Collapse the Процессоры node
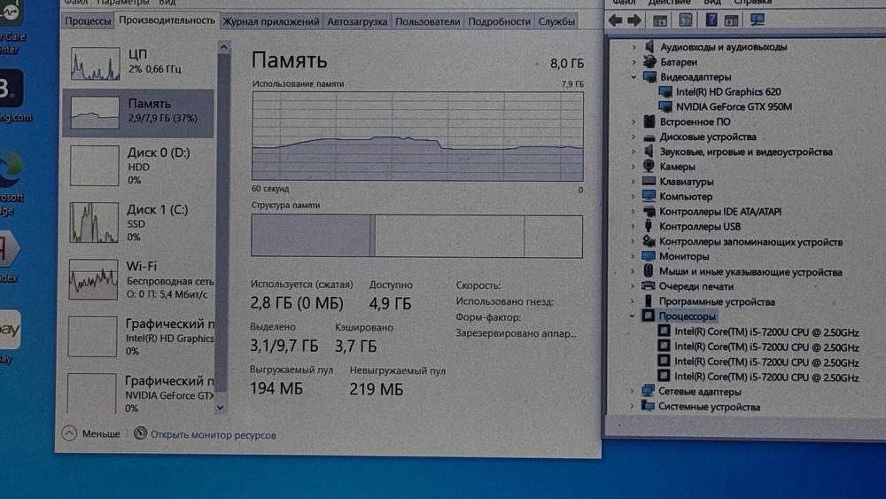Screen dimensions: 886x499 (633, 316)
